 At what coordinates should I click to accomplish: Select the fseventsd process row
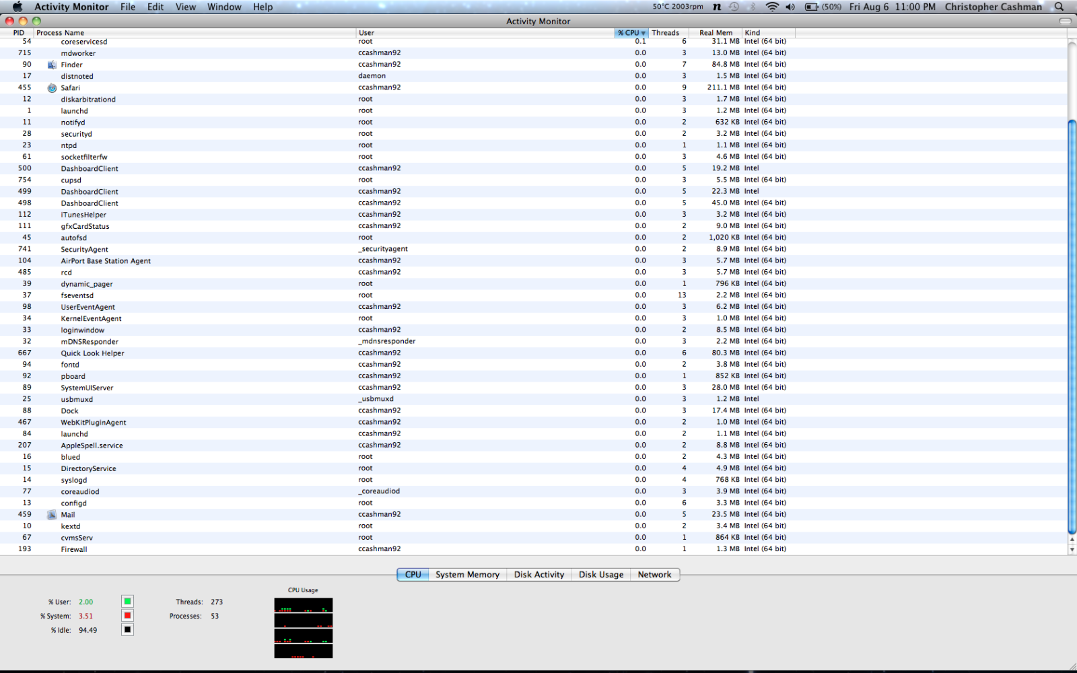pyautogui.click(x=533, y=295)
